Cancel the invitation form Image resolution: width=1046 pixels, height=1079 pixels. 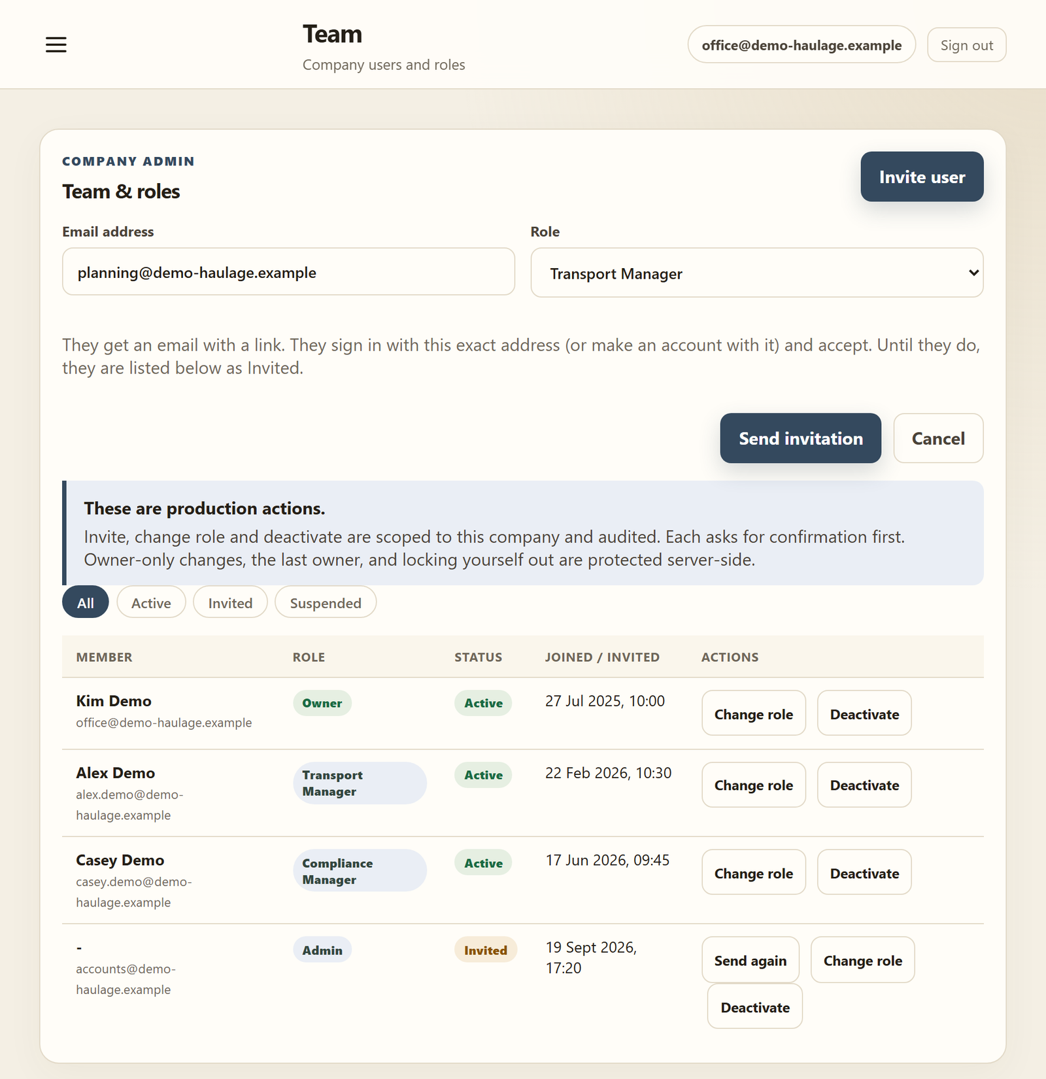pos(938,438)
